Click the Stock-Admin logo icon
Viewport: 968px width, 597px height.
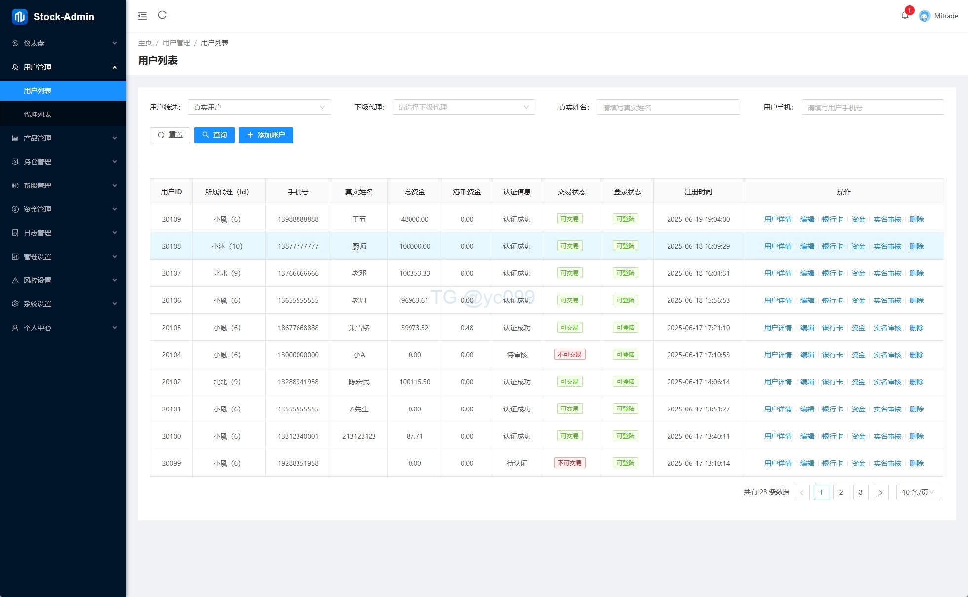pyautogui.click(x=20, y=17)
